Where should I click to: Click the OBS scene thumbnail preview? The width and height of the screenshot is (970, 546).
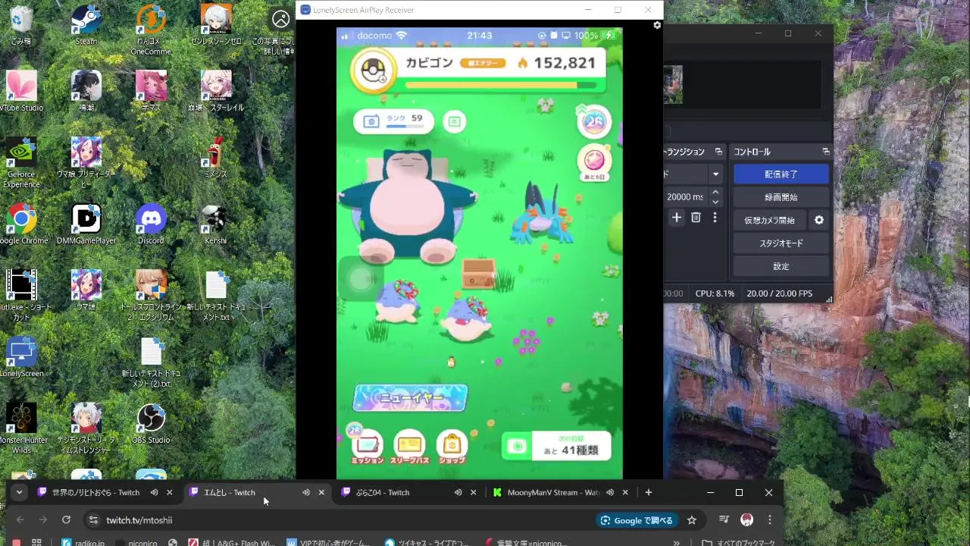pyautogui.click(x=673, y=84)
